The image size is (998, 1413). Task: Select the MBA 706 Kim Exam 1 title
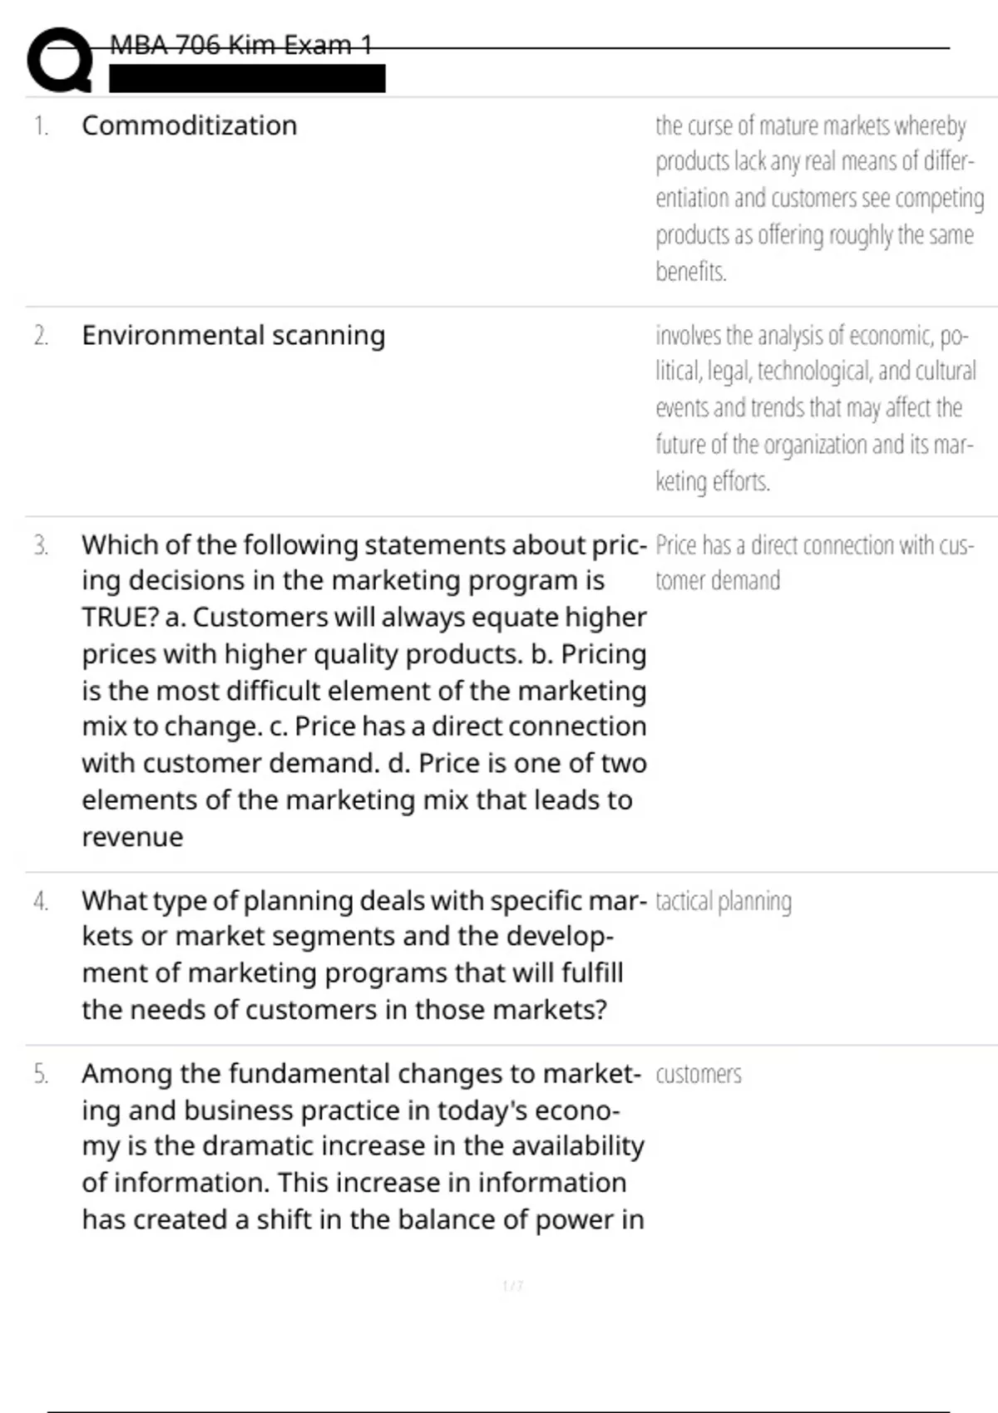coord(240,45)
